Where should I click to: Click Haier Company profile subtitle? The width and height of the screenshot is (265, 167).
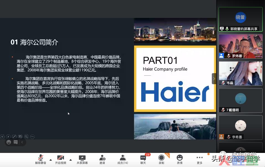tap(165, 69)
